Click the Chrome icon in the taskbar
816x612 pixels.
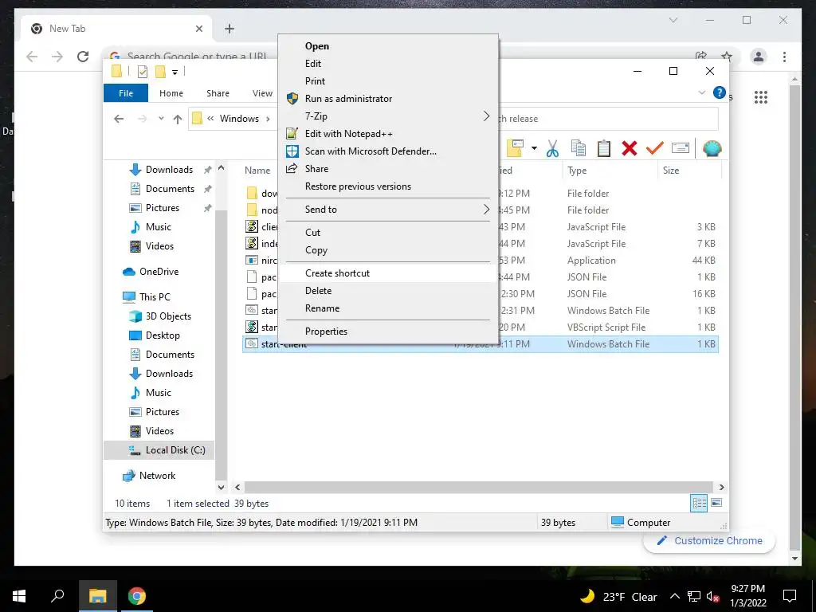point(137,596)
